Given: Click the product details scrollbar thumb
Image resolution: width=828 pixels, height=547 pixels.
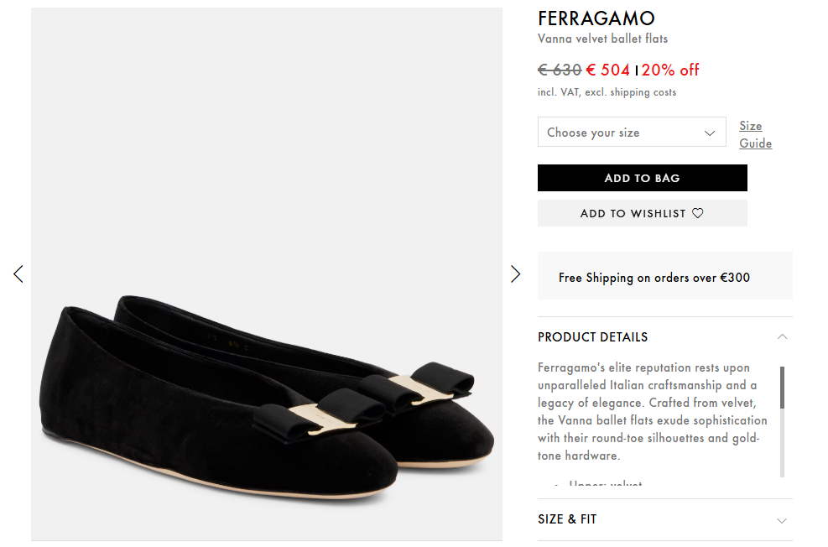Looking at the screenshot, I should pos(782,387).
